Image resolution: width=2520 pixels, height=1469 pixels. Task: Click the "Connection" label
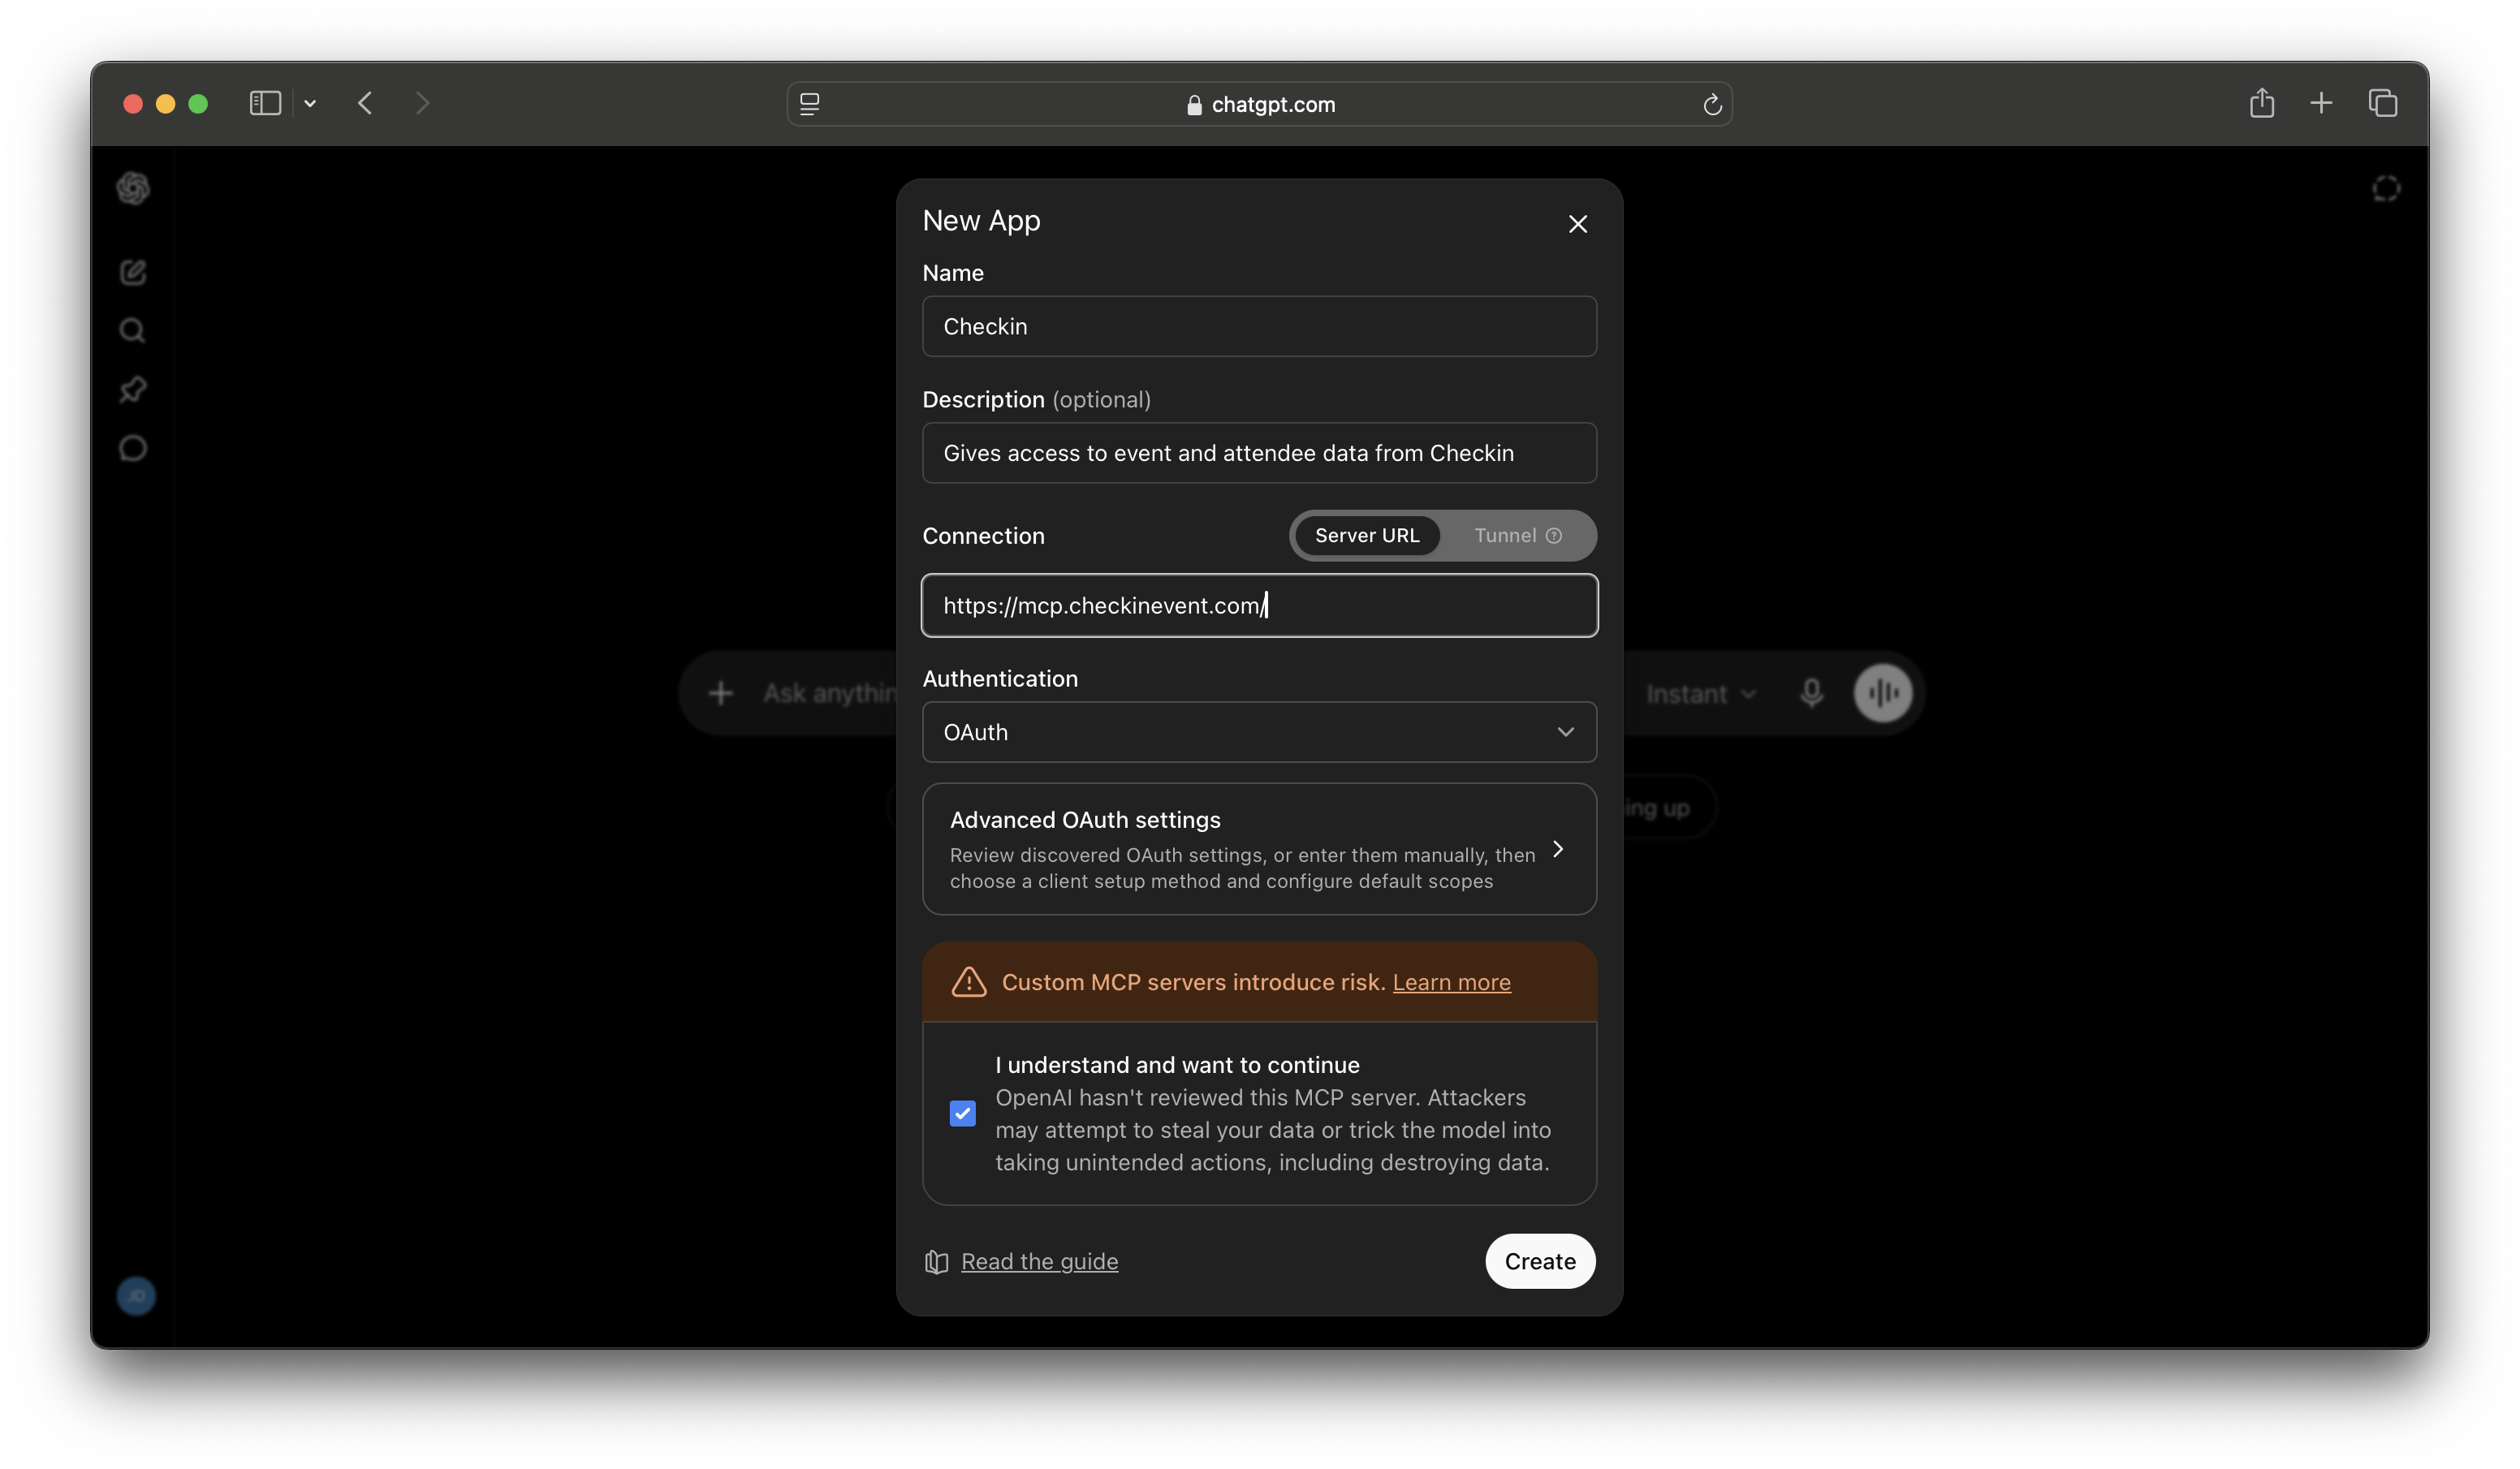click(983, 536)
